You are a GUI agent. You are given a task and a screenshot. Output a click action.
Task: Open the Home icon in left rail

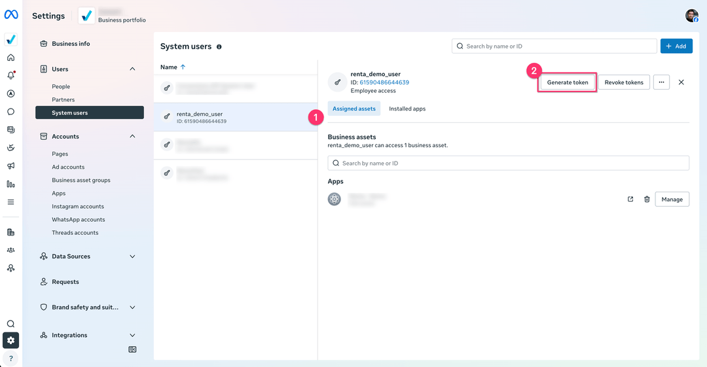point(11,58)
